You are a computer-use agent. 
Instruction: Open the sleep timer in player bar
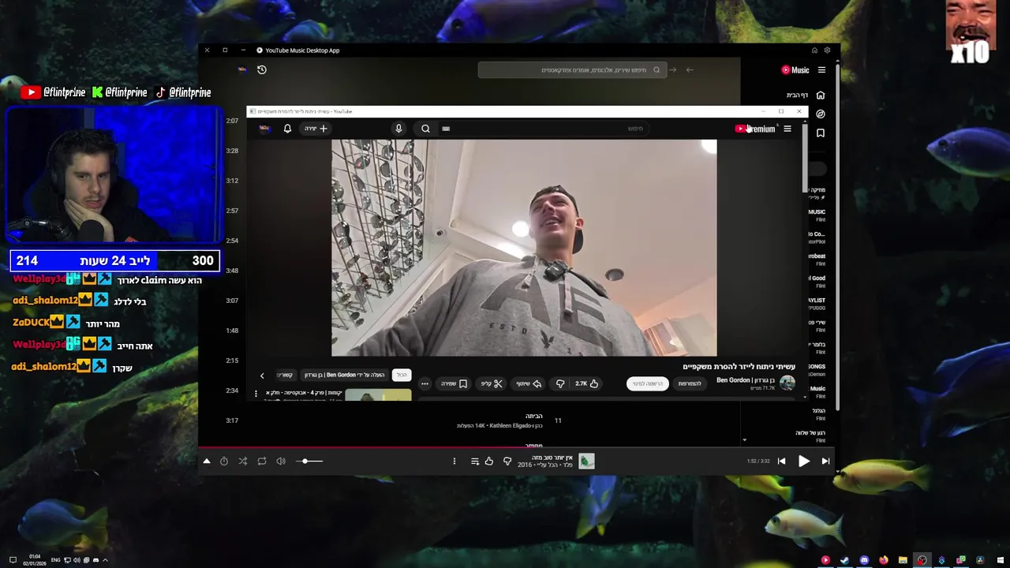click(224, 461)
